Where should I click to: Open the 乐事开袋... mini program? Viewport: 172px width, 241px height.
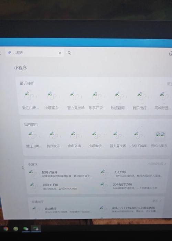tap(97, 100)
